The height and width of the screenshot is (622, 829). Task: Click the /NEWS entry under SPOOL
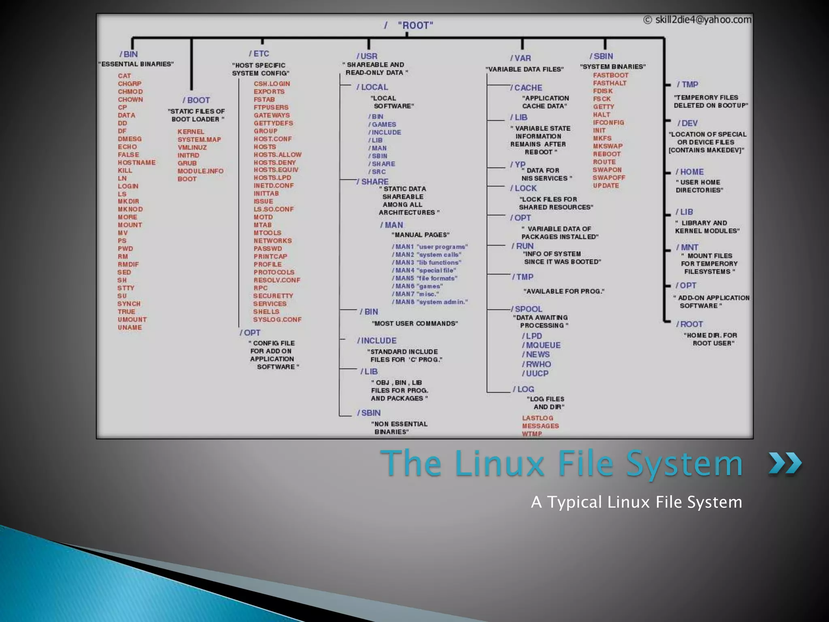(x=536, y=355)
